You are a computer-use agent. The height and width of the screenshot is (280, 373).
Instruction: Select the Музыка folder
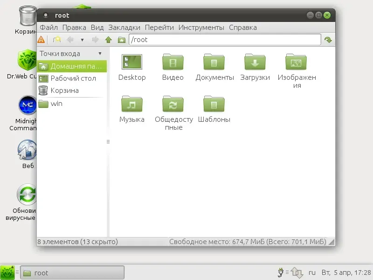pyautogui.click(x=132, y=109)
